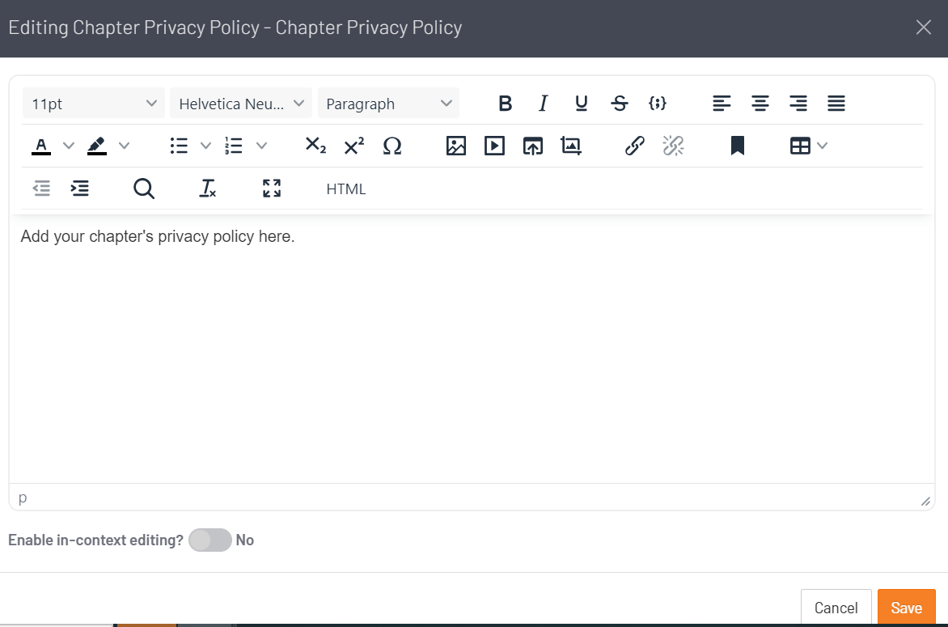The height and width of the screenshot is (627, 948).
Task: Toggle underline formatting
Action: (581, 104)
